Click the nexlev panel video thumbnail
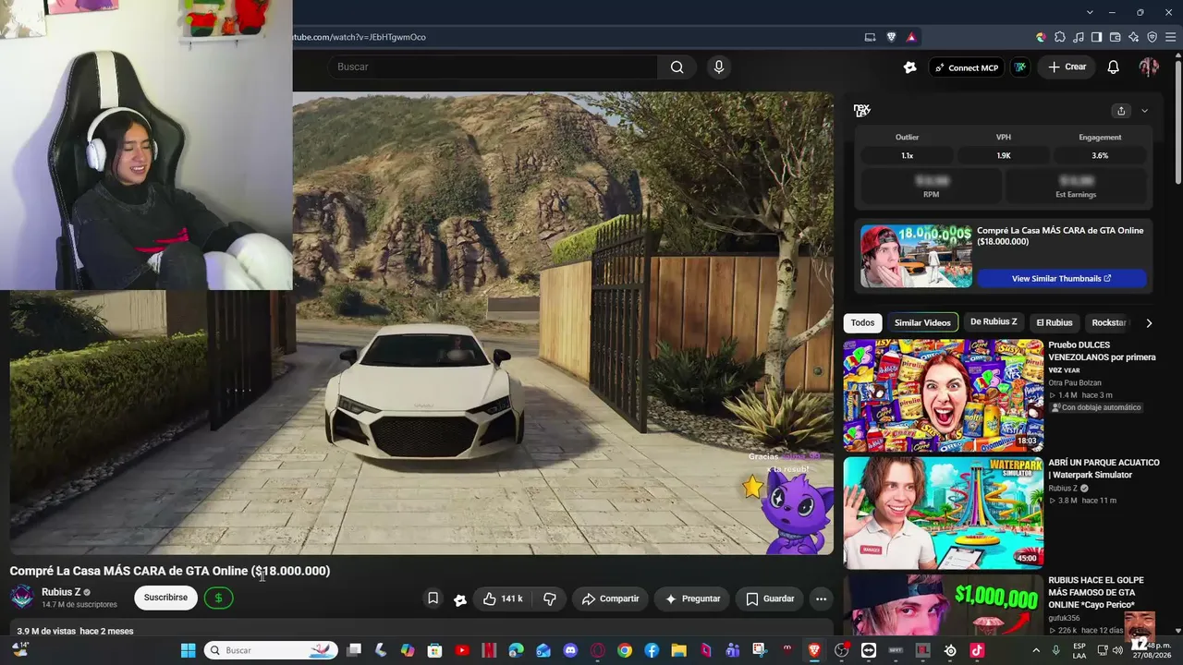This screenshot has width=1183, height=665. 916,256
